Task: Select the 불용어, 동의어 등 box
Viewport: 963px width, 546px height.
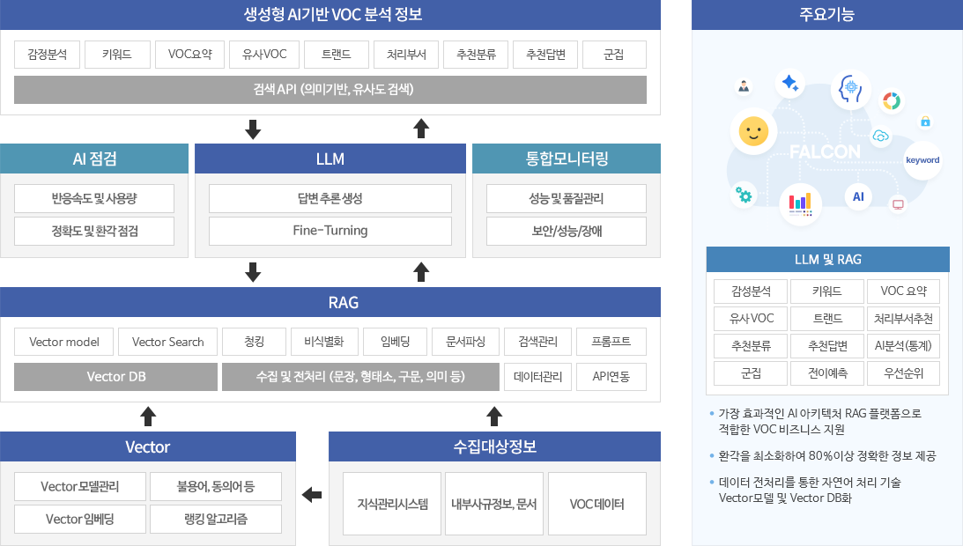Action: click(216, 486)
